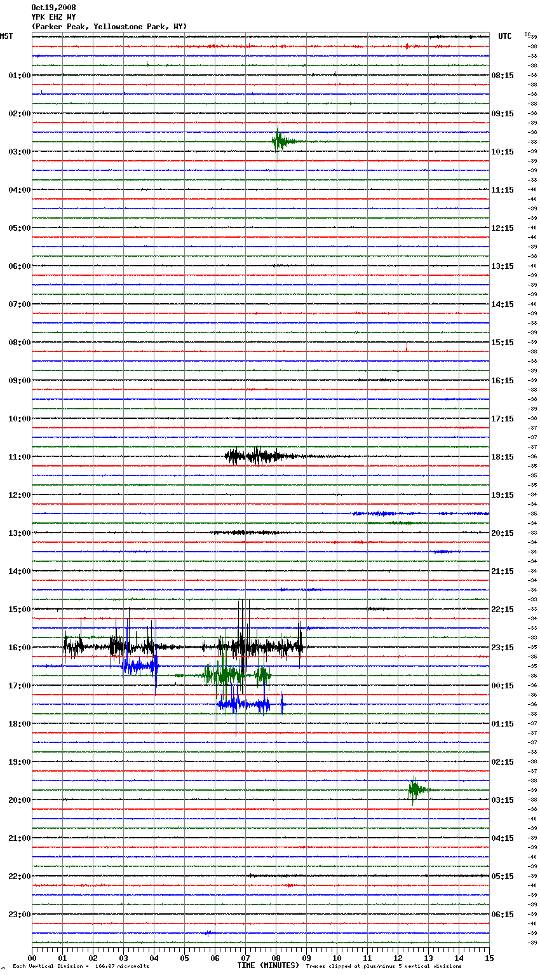Click the 06:15 UTC time label
Screen dimensions: 540x975
coord(503,915)
